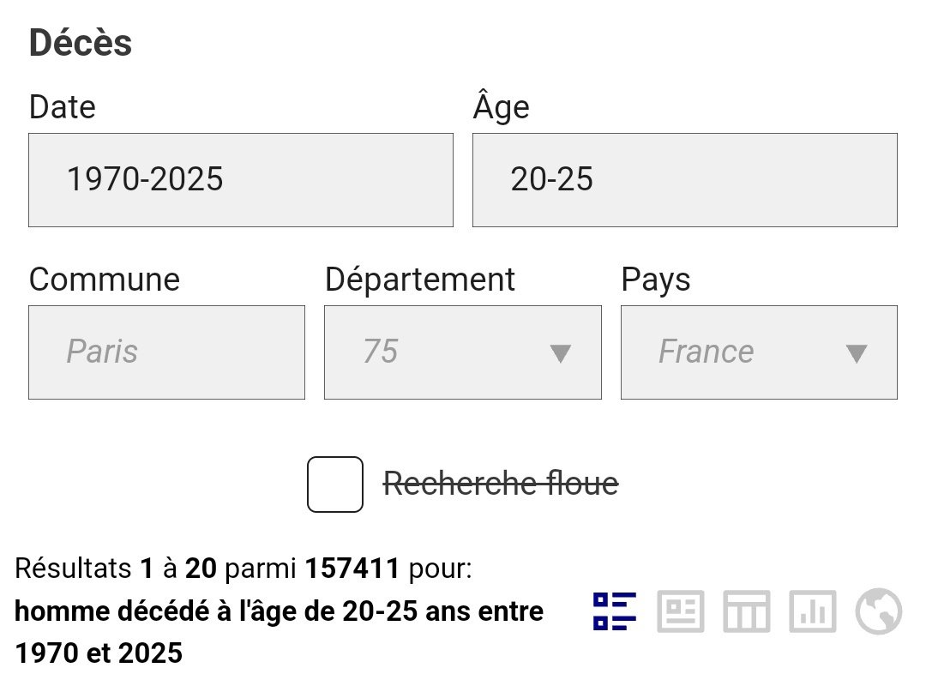Image resolution: width=926 pixels, height=692 pixels.
Task: Click the Commune field with Paris placeholder
Action: pos(166,352)
